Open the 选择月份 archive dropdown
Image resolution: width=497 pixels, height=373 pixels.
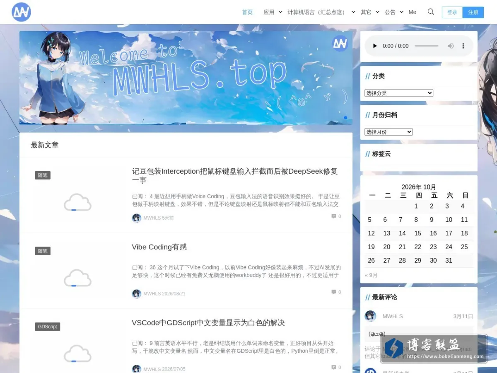pos(389,132)
